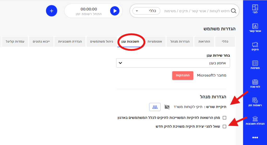This screenshot has height=145, width=267.
Task: Switch to the אוטומציות tab
Action: (x=155, y=42)
